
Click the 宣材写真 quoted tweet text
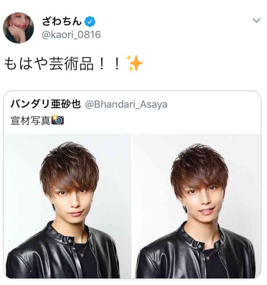(x=30, y=120)
